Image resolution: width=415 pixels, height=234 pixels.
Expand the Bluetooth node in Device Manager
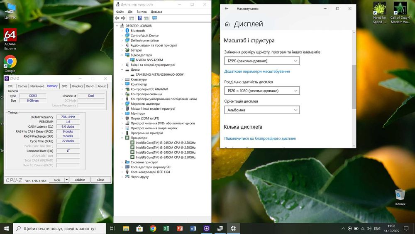tap(122, 31)
